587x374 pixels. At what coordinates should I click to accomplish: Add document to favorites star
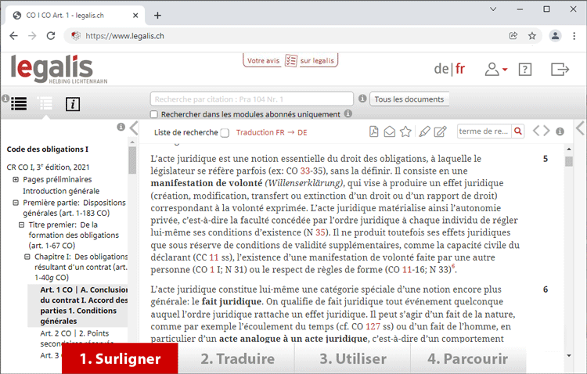click(x=405, y=131)
